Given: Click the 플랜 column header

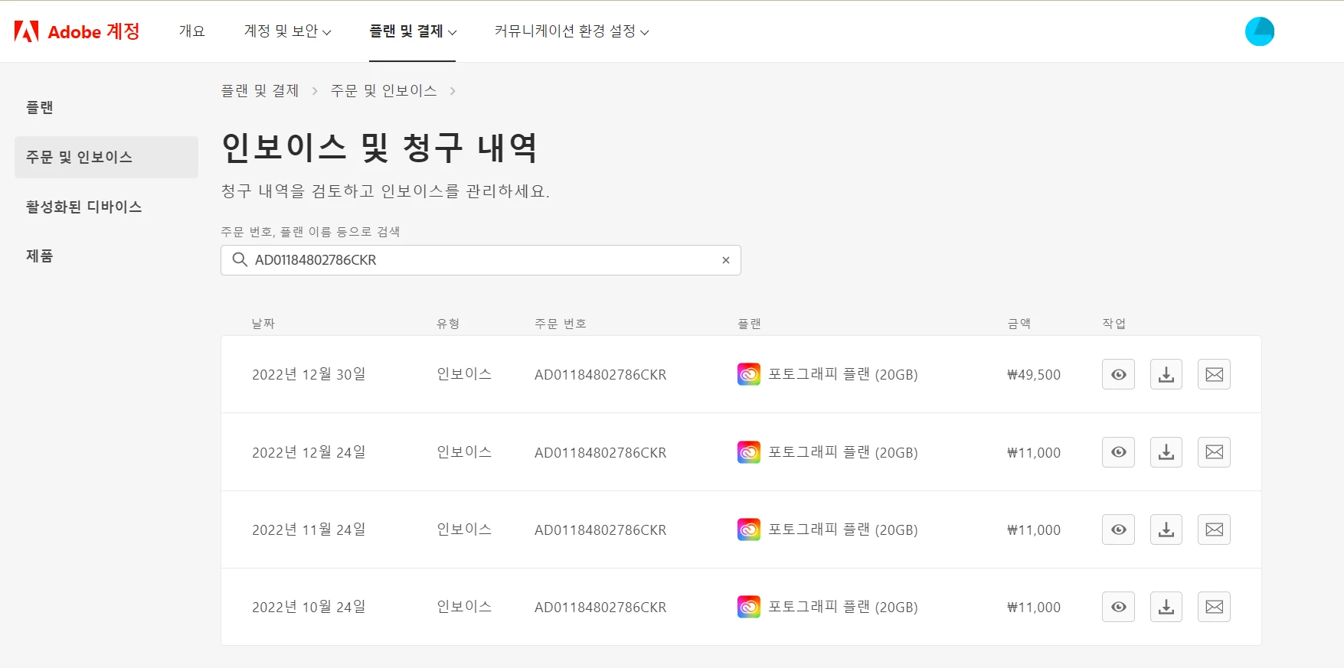Looking at the screenshot, I should click(x=749, y=324).
